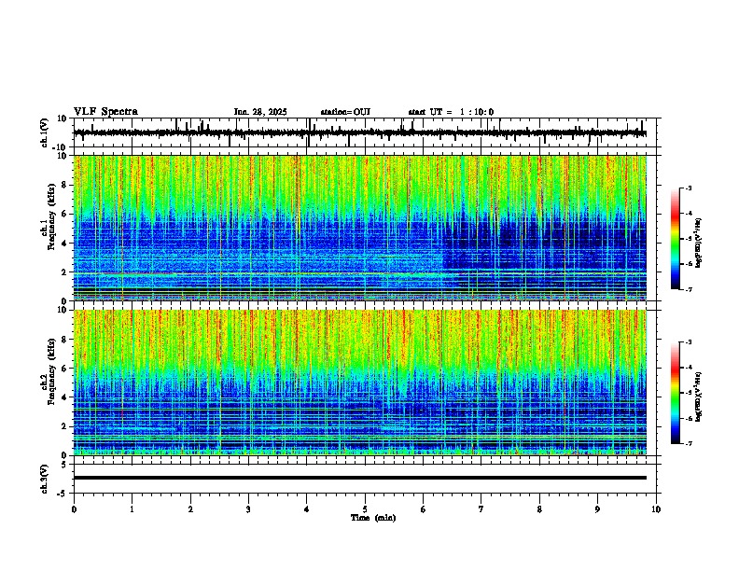This screenshot has width=739, height=571.
Task: Click the '-3' label on ch.1 color bar
Action: click(689, 188)
